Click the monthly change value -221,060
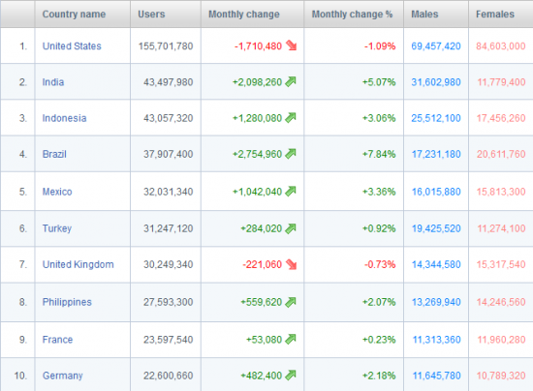The image size is (533, 391). click(x=262, y=264)
